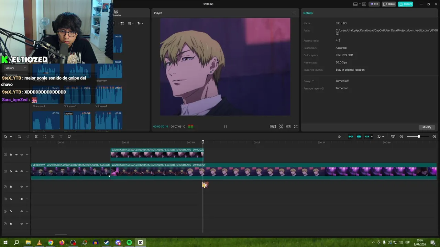The image size is (440, 247).
Task: Select Voiceover7 audio thumbnail
Action: (x=109, y=95)
